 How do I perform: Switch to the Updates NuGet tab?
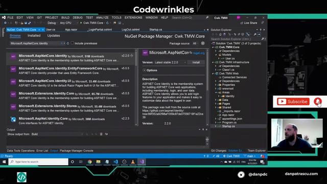[54, 36]
